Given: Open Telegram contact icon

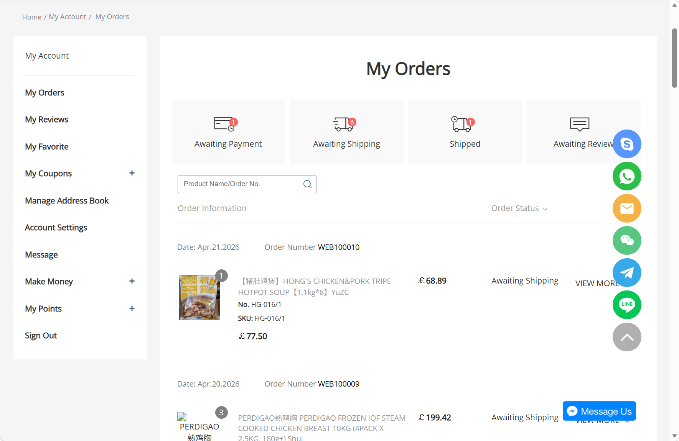Looking at the screenshot, I should coord(627,273).
